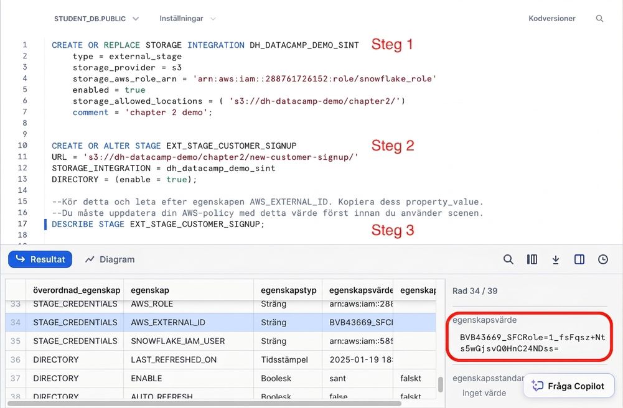Open the STUDENT_DB.PUBLIC schema dropdown

pyautogui.click(x=96, y=19)
